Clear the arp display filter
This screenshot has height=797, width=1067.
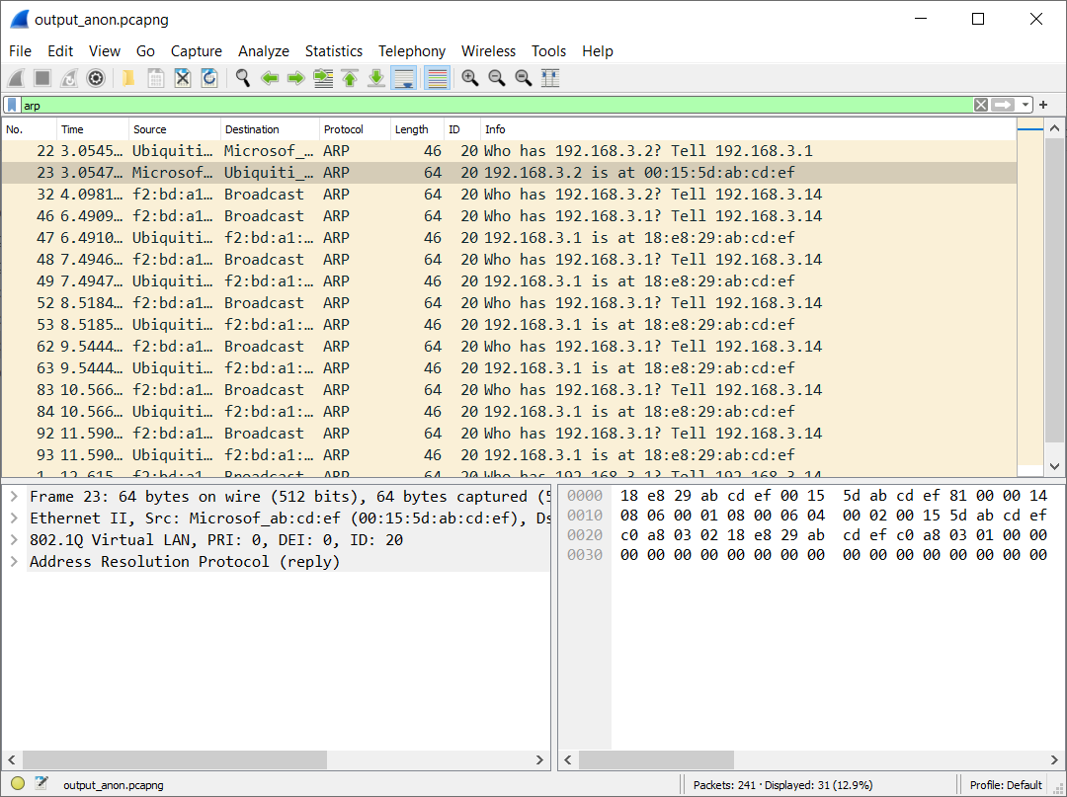click(x=981, y=105)
